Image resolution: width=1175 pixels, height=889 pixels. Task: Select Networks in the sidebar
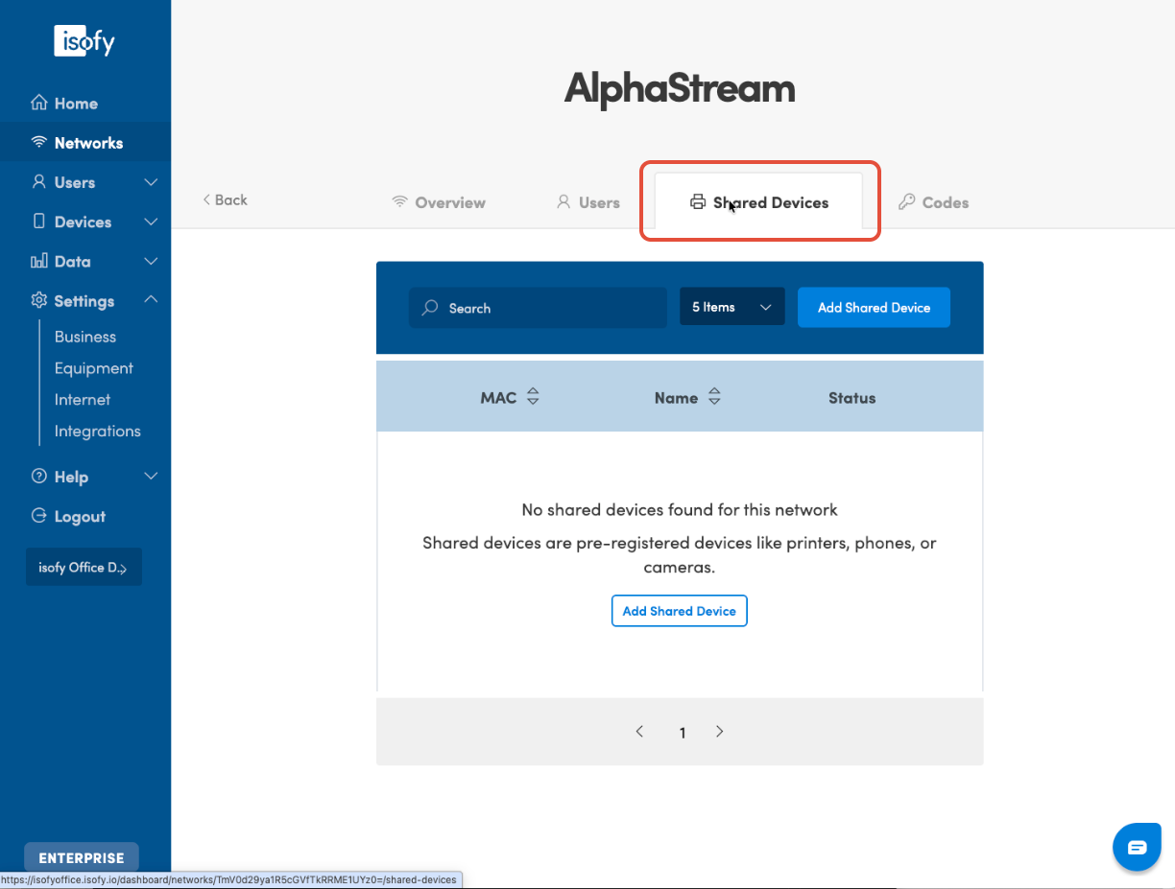(88, 143)
